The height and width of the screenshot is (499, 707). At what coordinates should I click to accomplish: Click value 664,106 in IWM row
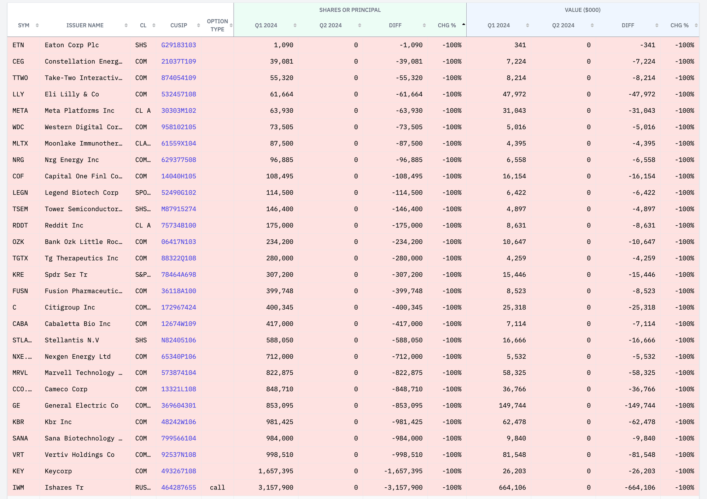coord(512,488)
